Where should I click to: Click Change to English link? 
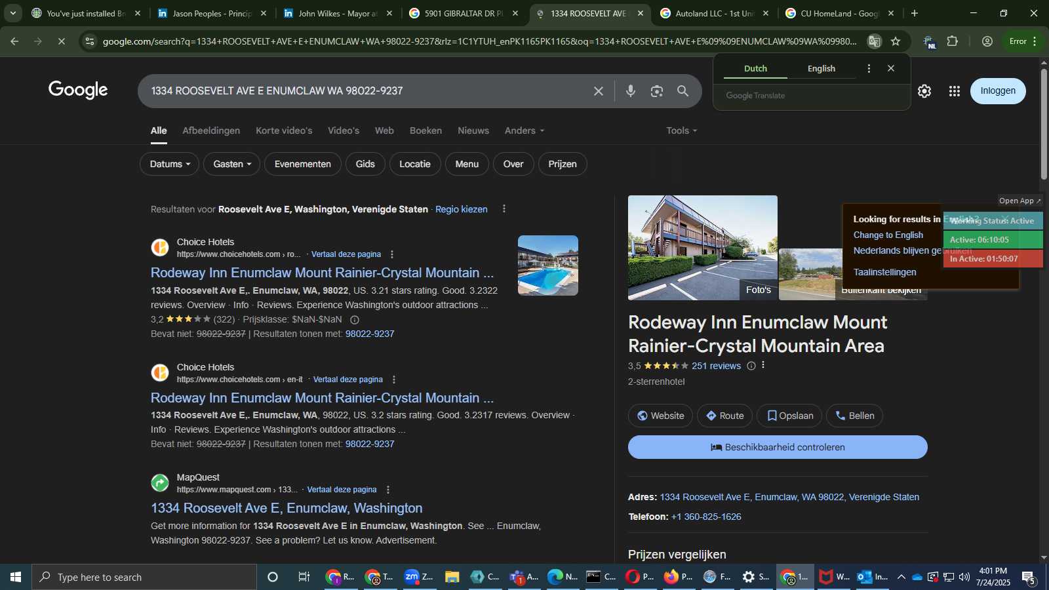pyautogui.click(x=888, y=235)
